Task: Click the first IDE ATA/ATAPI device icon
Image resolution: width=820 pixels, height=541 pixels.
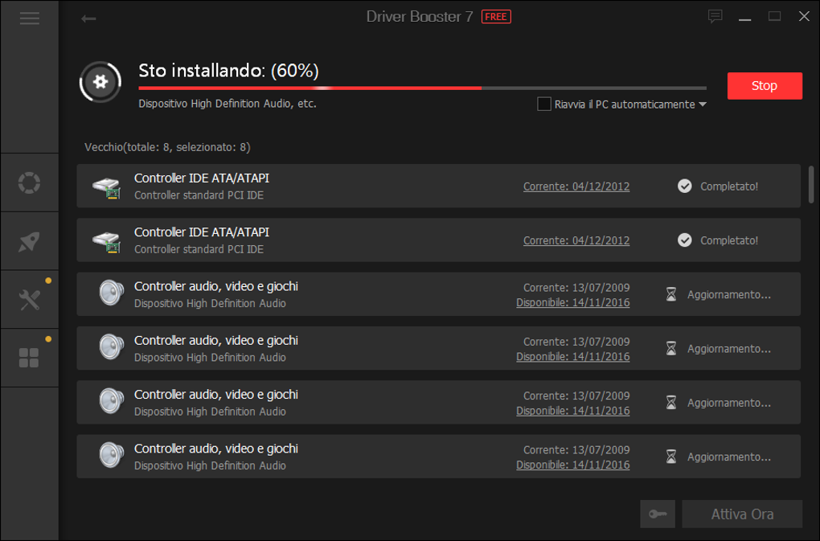Action: (107, 187)
